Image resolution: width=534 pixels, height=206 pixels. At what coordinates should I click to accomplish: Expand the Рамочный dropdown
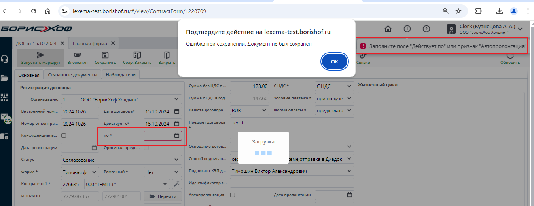(x=176, y=172)
